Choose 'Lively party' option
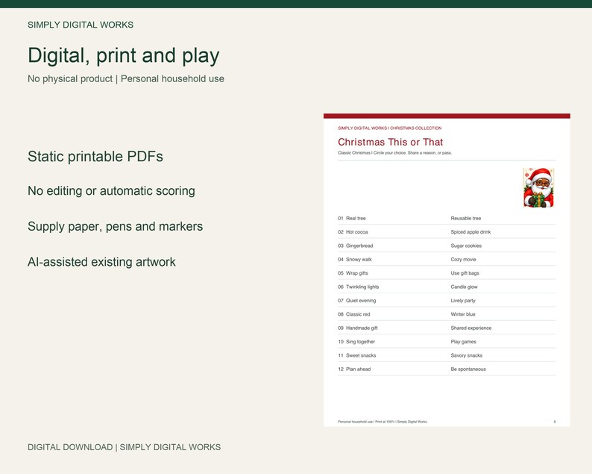 [463, 301]
